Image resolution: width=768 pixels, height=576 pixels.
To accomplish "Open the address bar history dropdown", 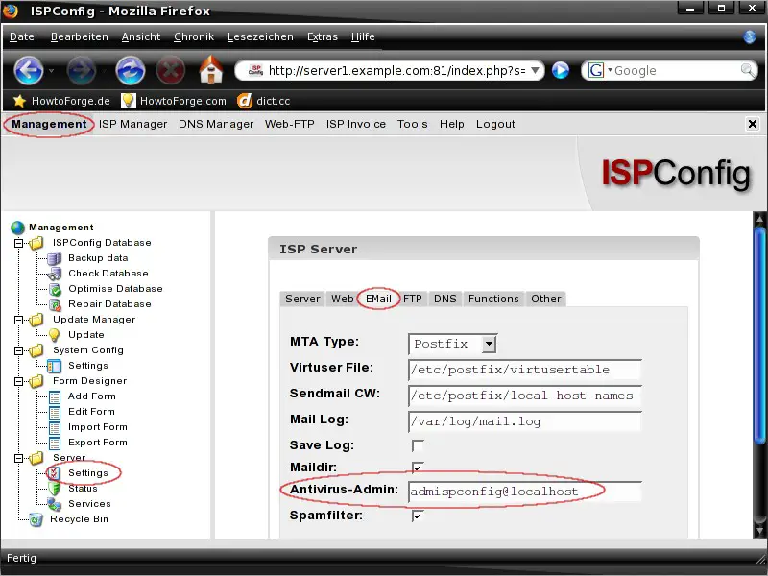I will tap(536, 70).
